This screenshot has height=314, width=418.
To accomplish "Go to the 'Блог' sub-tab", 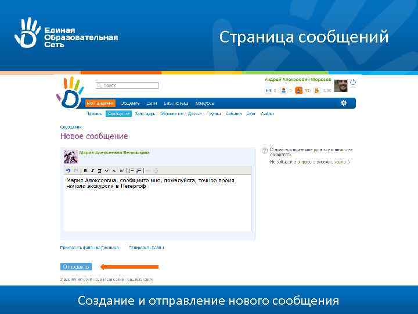I will tap(251, 114).
